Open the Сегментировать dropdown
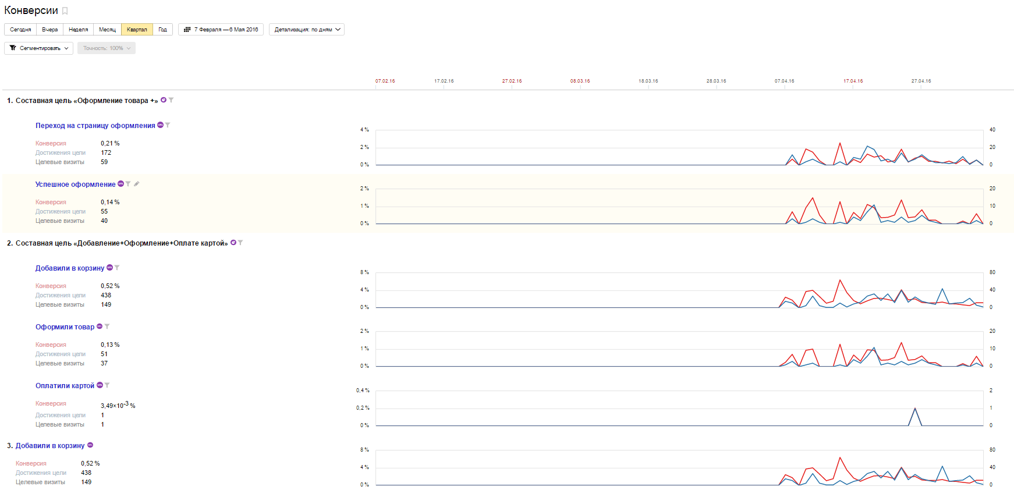Image resolution: width=1014 pixels, height=497 pixels. [x=38, y=48]
